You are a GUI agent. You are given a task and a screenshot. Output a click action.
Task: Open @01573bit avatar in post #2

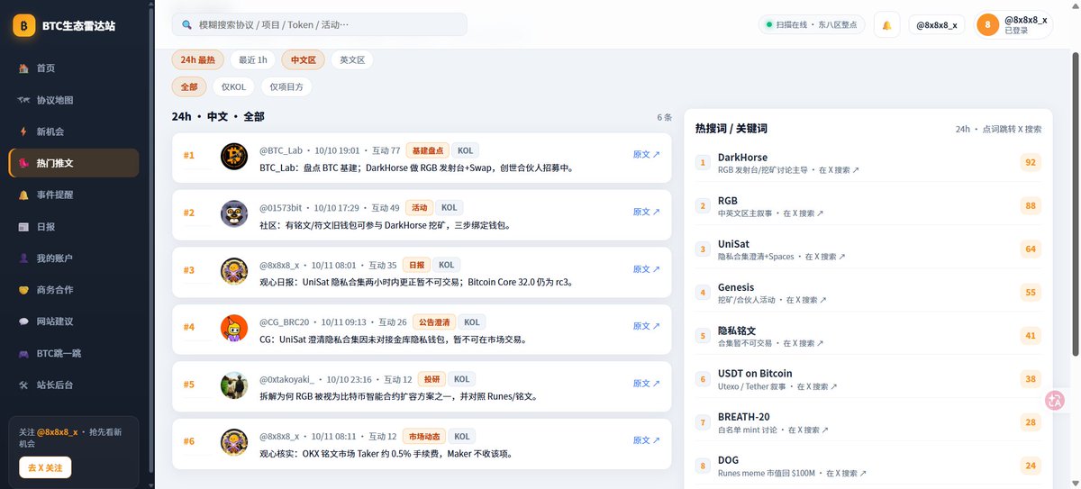point(234,213)
